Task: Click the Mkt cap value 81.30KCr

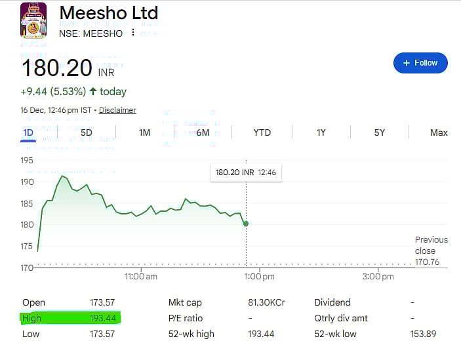Action: [267, 302]
